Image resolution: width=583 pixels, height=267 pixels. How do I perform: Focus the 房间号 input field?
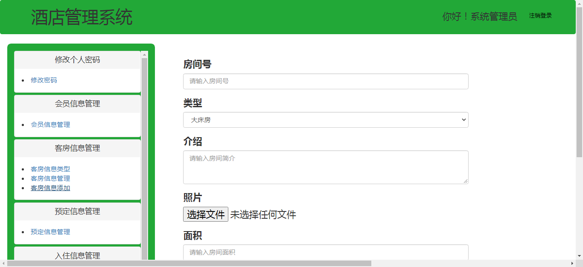(325, 81)
